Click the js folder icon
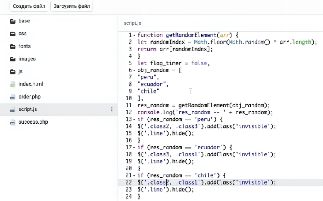Screen dimensions: 323x201 click(13, 72)
